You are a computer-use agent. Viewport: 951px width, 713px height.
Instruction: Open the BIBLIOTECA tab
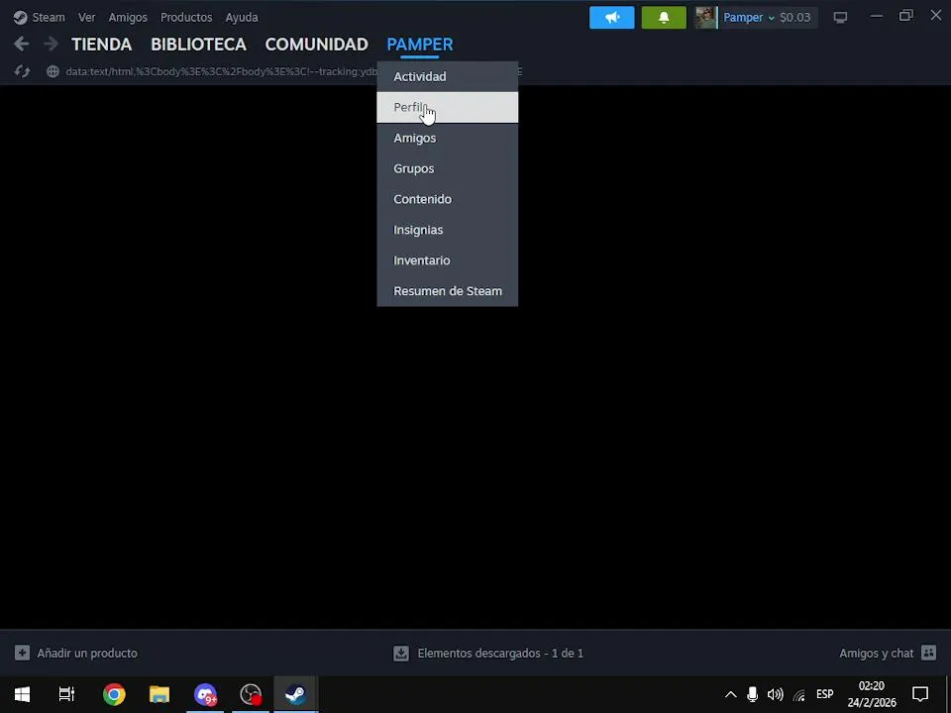[x=198, y=45]
